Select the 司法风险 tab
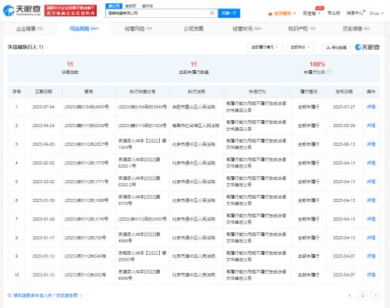The height and width of the screenshot is (308, 390). pos(84,29)
